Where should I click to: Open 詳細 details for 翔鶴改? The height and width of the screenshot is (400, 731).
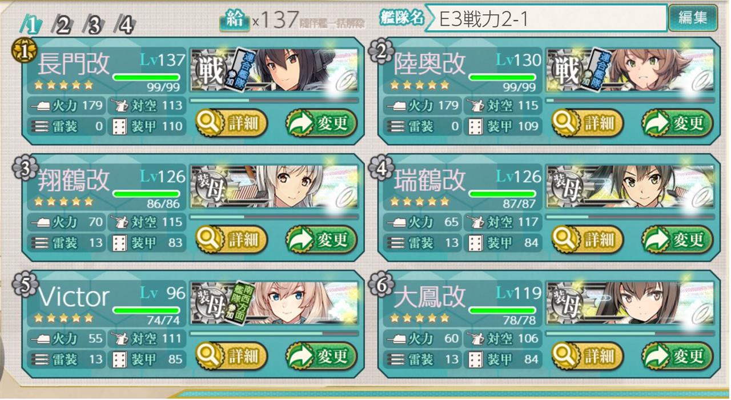(x=231, y=239)
